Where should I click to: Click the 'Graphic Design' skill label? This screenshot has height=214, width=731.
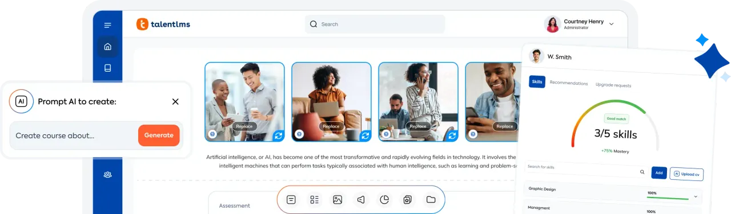click(x=542, y=189)
